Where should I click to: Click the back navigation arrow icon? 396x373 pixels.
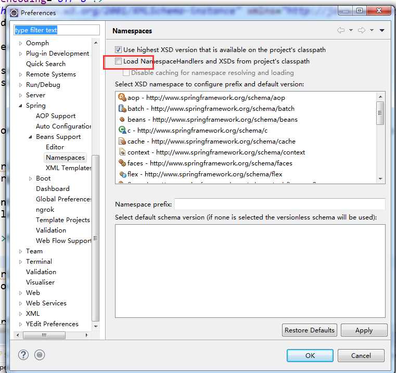(341, 30)
